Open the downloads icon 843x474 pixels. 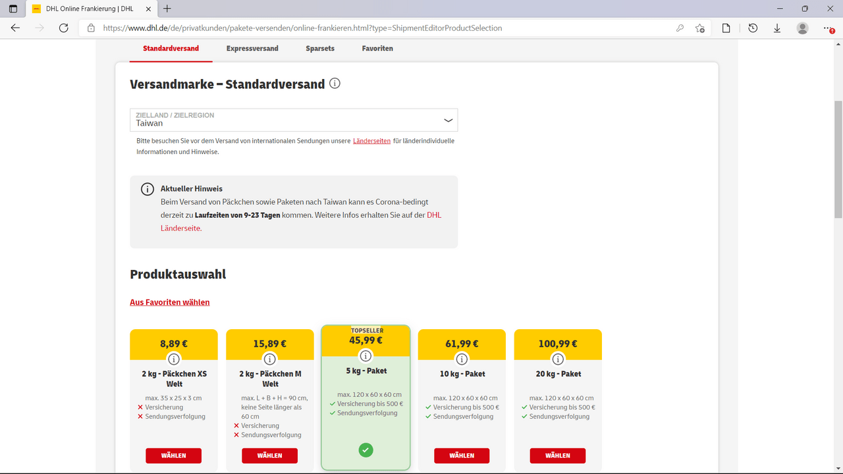pos(777,28)
